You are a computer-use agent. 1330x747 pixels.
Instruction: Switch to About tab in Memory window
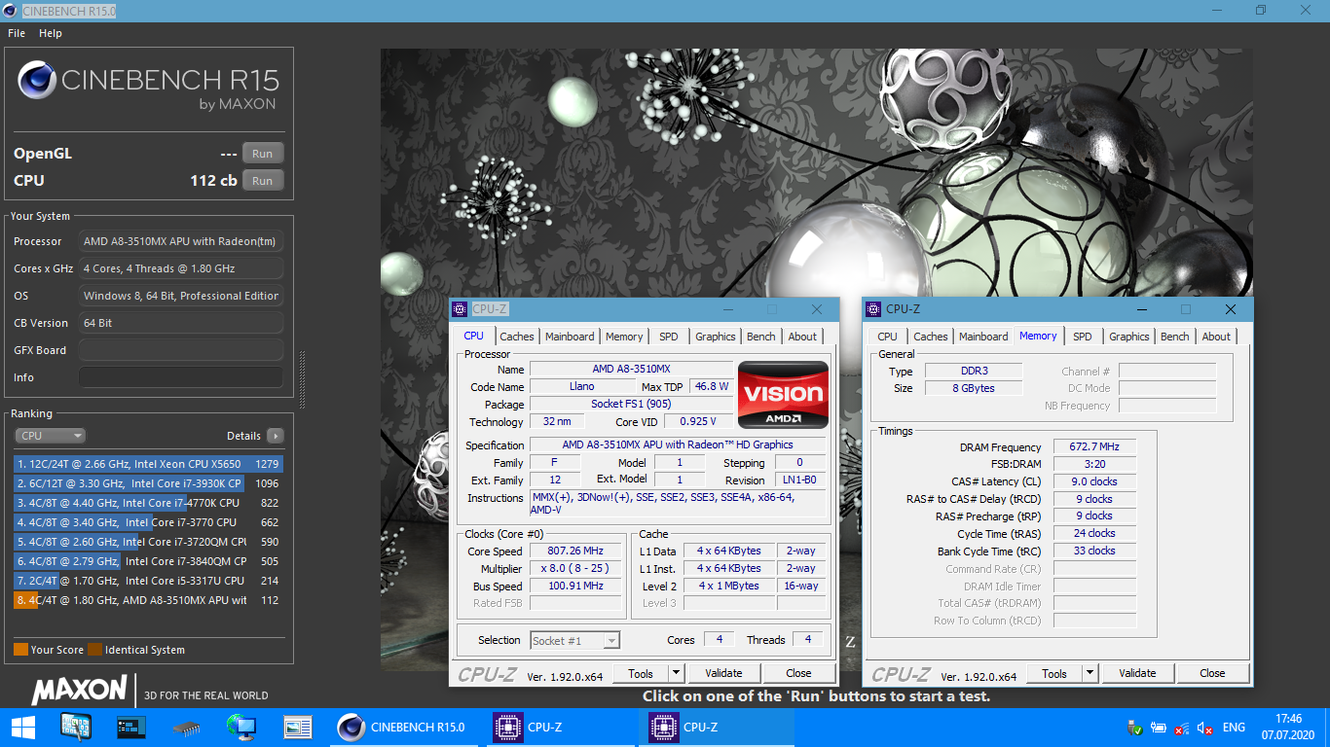tap(1216, 337)
